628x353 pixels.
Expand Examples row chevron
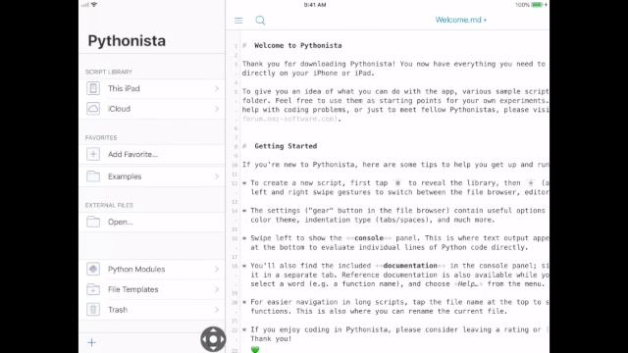coord(217,176)
